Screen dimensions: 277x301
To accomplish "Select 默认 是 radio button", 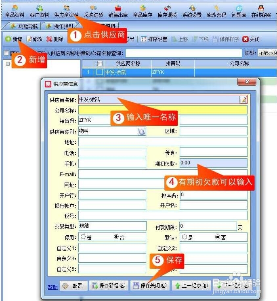I will 185,237.
